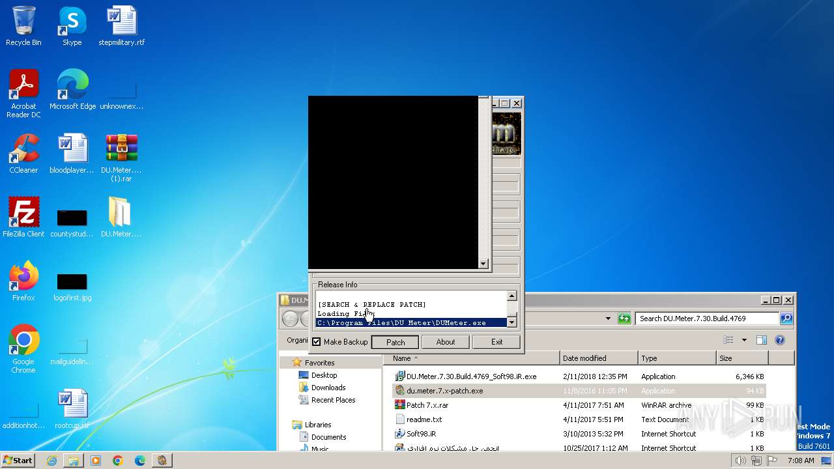
Task: Select Favorites in navigation pane
Action: coord(319,363)
